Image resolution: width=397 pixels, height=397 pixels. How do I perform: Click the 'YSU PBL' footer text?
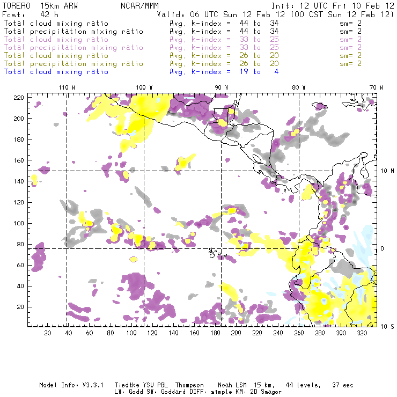point(155,385)
